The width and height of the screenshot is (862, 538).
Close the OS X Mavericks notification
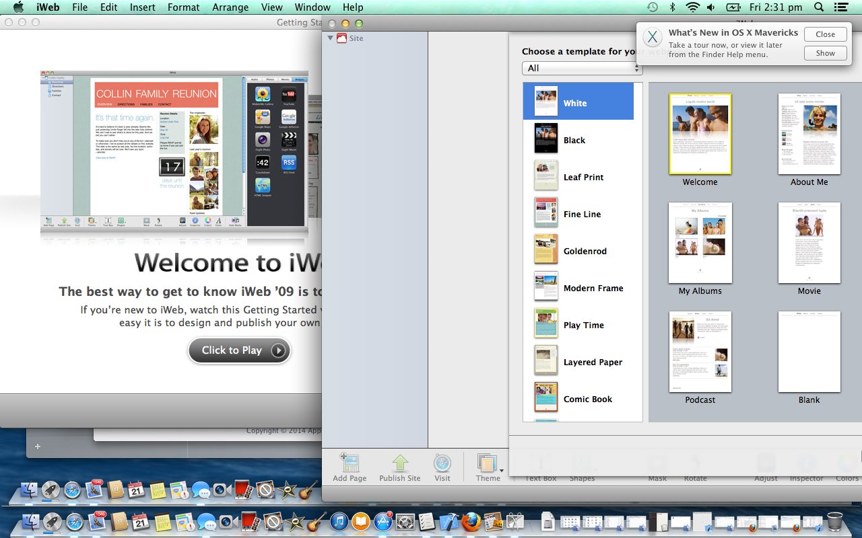(x=825, y=34)
